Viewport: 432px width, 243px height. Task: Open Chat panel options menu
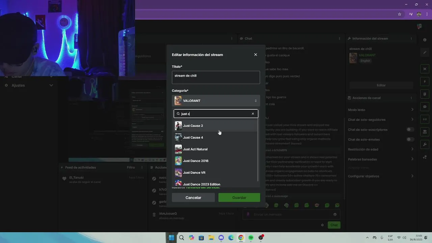click(340, 38)
